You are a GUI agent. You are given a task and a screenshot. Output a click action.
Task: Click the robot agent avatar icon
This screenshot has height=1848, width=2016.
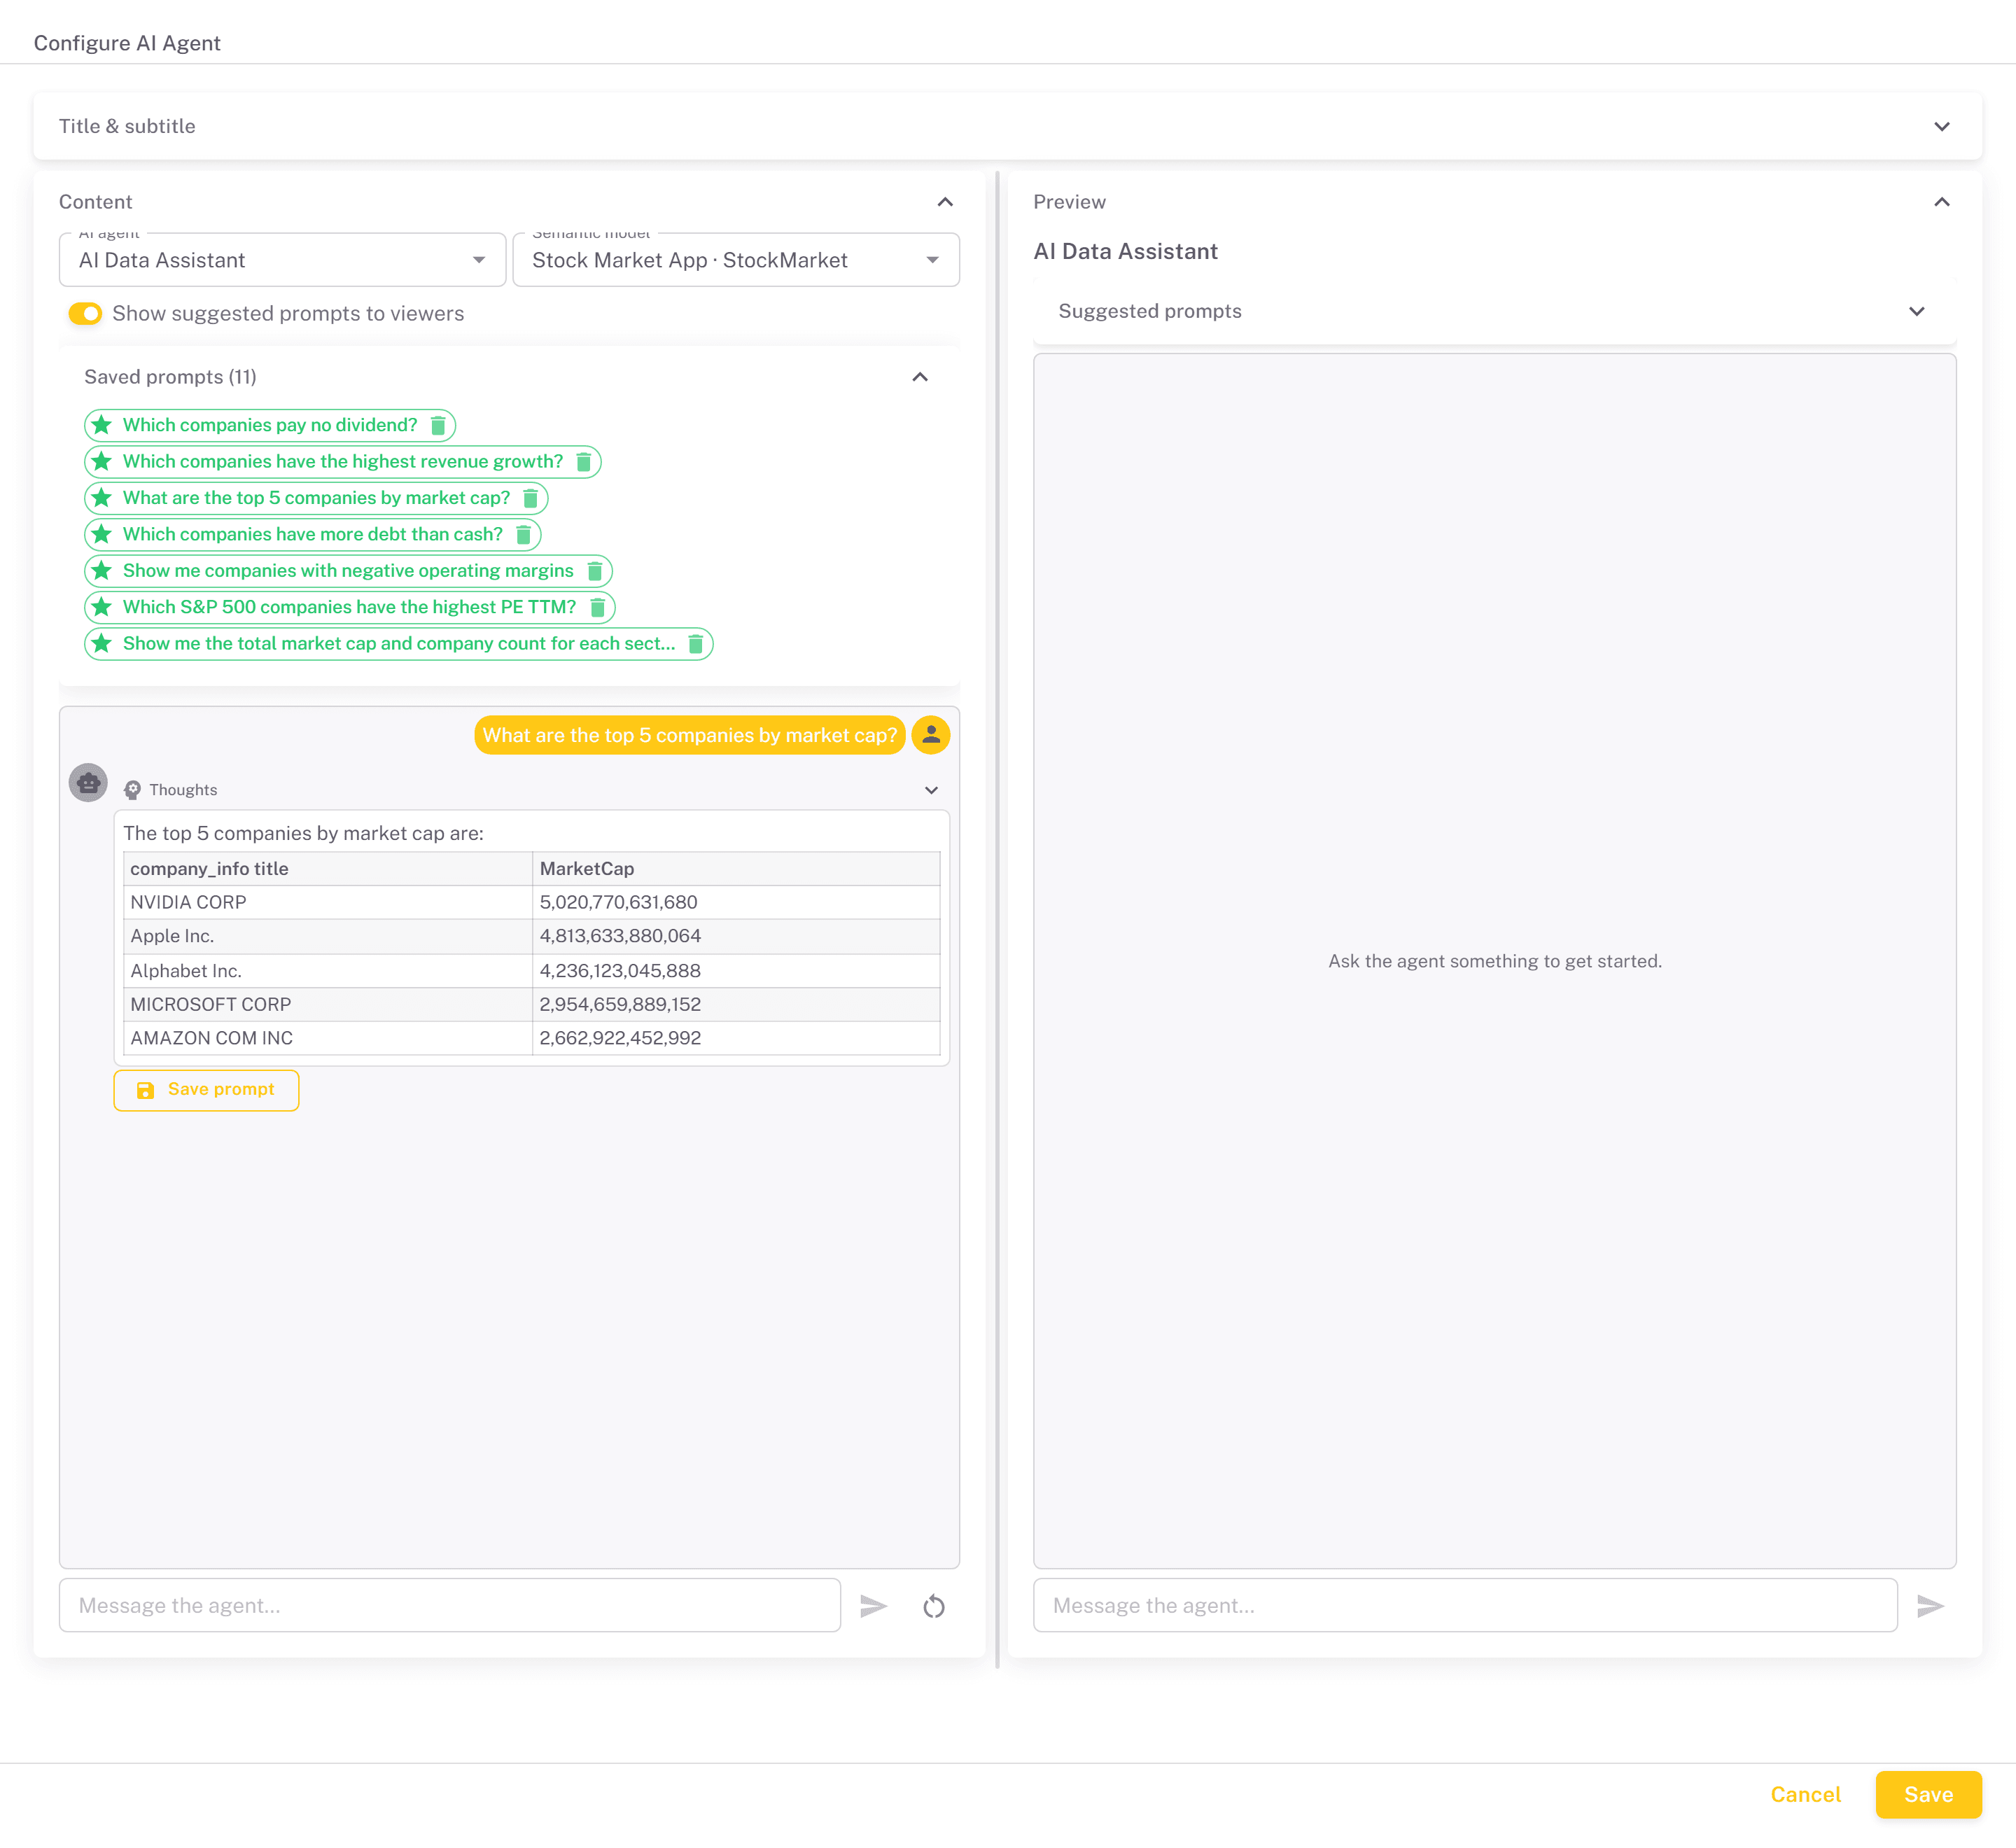[88, 783]
